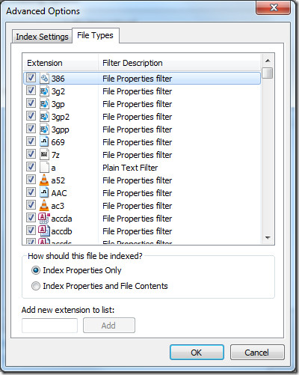Select the blank document icon for extension a
The image size is (299, 375).
(44, 168)
